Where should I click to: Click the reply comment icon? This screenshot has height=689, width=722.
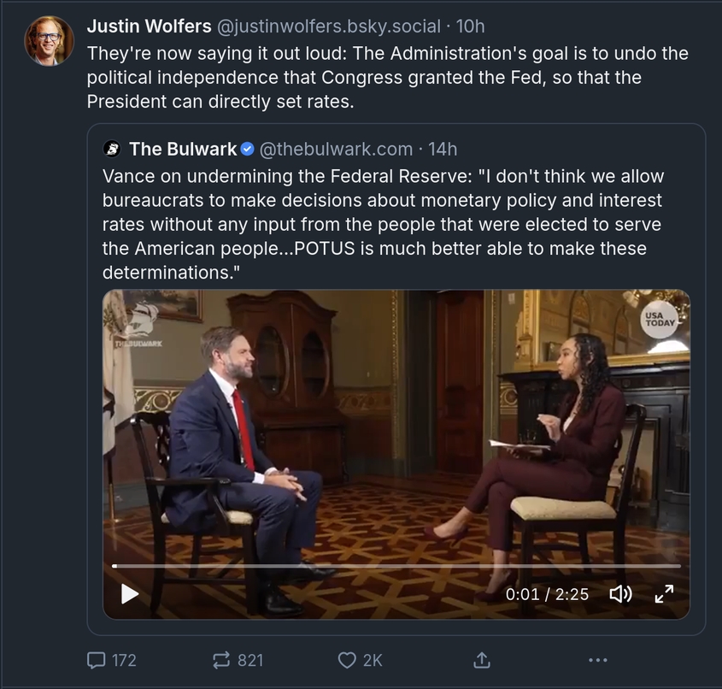(x=97, y=660)
